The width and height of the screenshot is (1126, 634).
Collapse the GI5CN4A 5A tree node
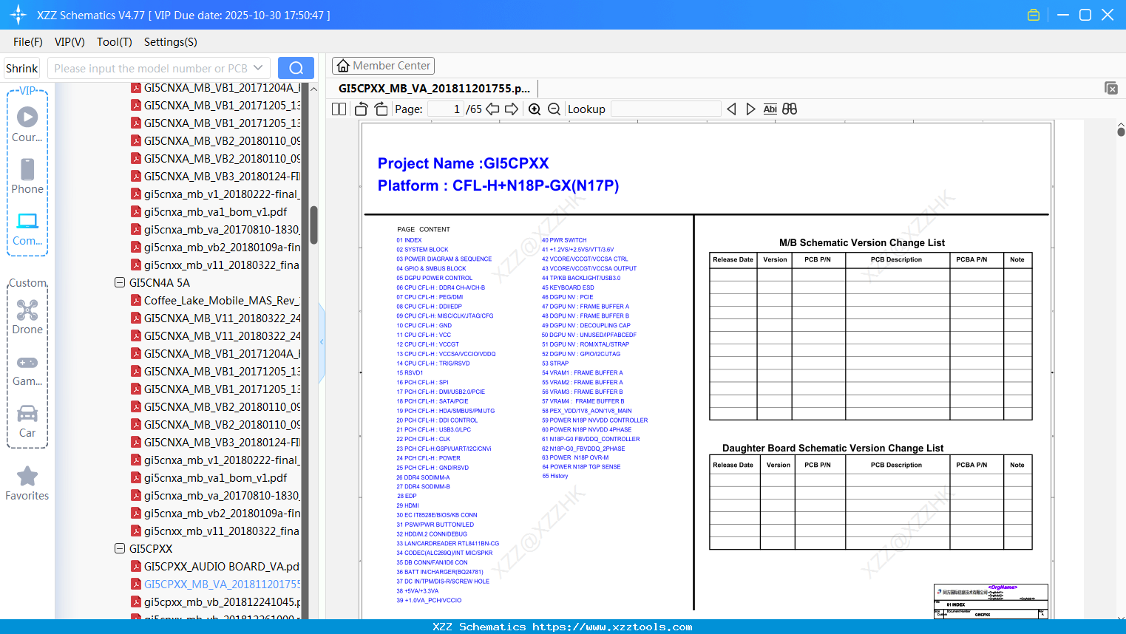click(x=120, y=282)
